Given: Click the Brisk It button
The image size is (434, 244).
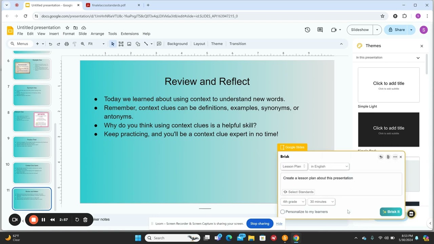Looking at the screenshot, I should coord(391,212).
